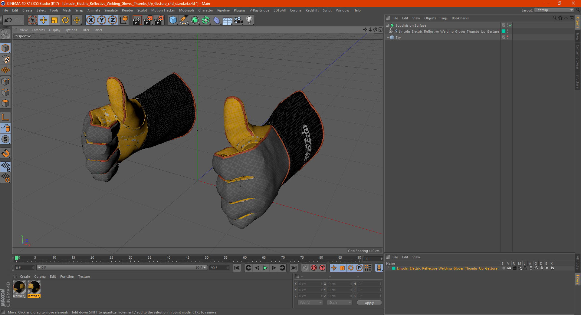Toggle X axis lock
This screenshot has height=315, width=581.
[x=90, y=20]
